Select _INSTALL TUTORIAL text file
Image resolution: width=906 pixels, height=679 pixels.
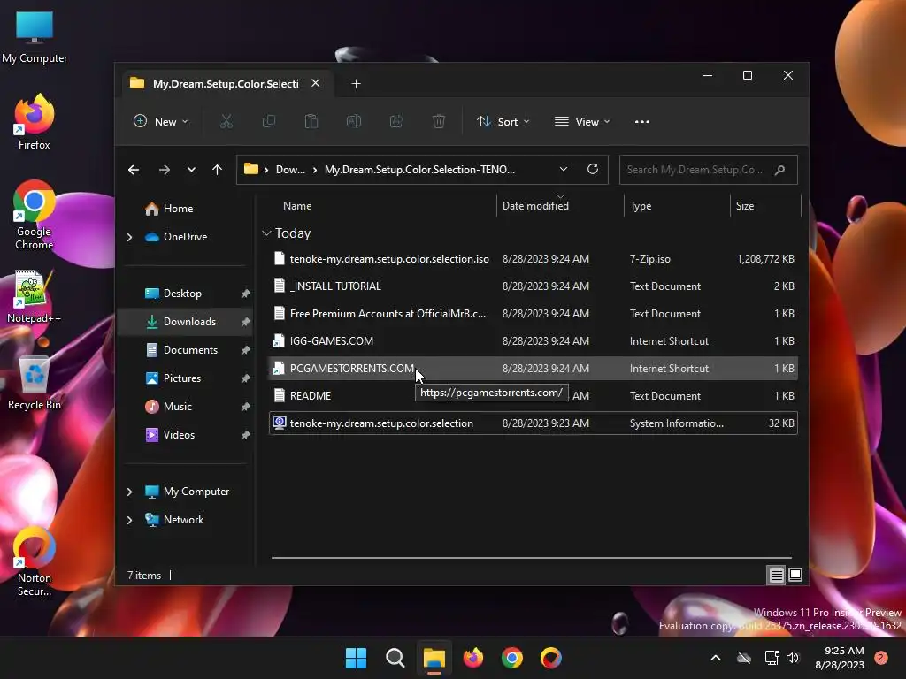click(x=534, y=286)
